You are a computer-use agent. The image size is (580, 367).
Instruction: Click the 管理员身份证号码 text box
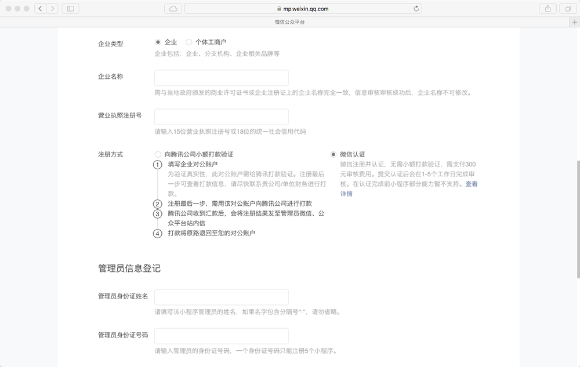pos(222,336)
